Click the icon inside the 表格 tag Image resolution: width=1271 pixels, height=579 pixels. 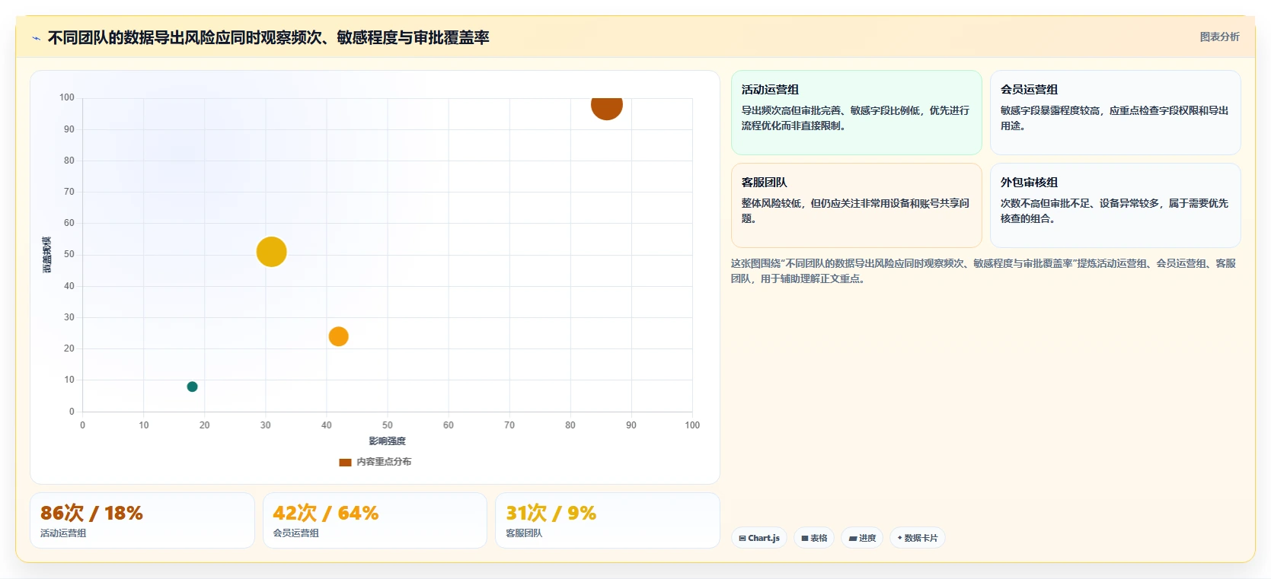[805, 538]
